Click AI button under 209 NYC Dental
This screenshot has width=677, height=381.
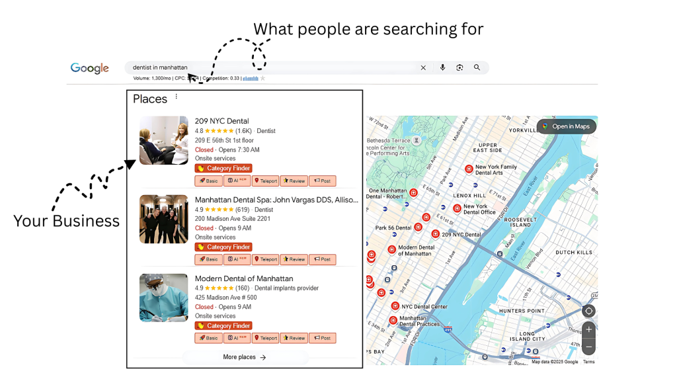coord(237,181)
